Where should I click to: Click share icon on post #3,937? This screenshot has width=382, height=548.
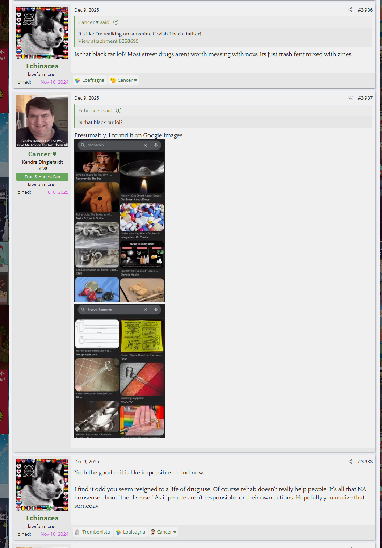click(350, 98)
